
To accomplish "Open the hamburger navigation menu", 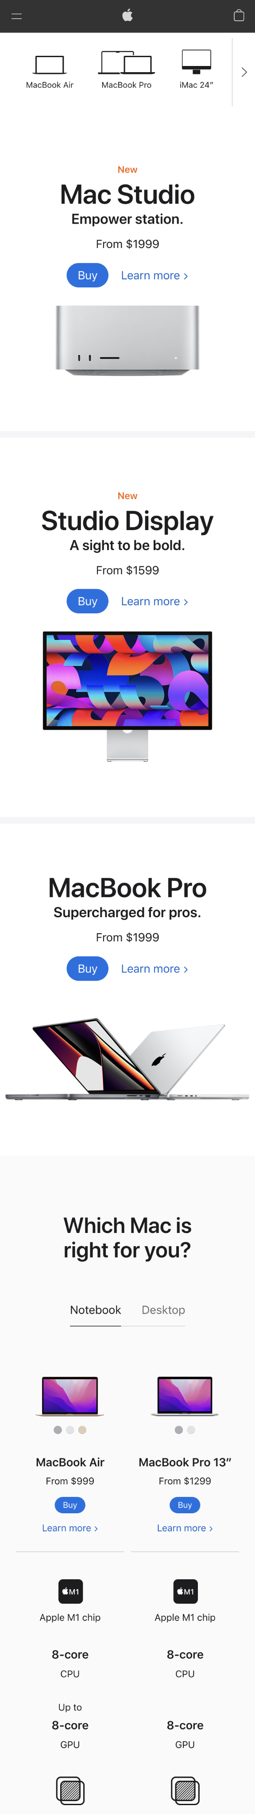I will [16, 16].
